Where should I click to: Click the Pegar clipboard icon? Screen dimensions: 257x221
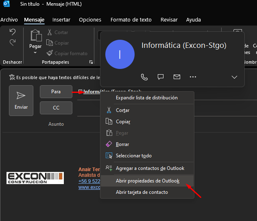pos(36,35)
